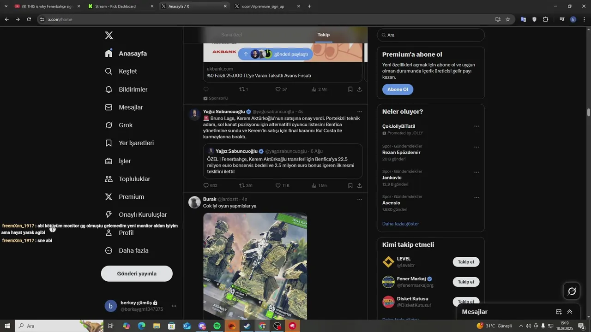Switch to the Sana özel tab

[x=232, y=35]
